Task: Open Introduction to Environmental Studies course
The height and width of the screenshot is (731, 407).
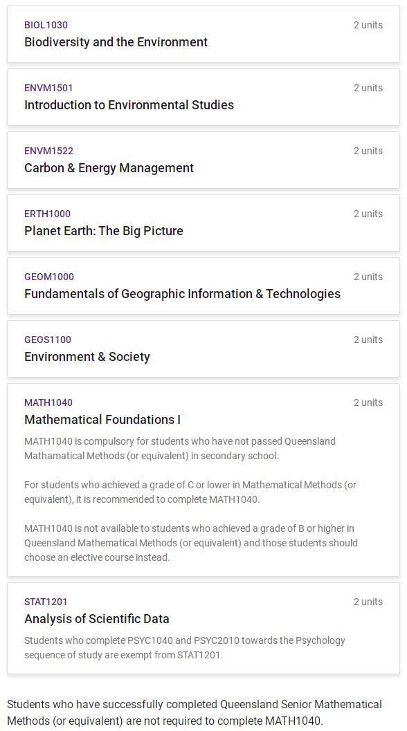Action: point(129,105)
